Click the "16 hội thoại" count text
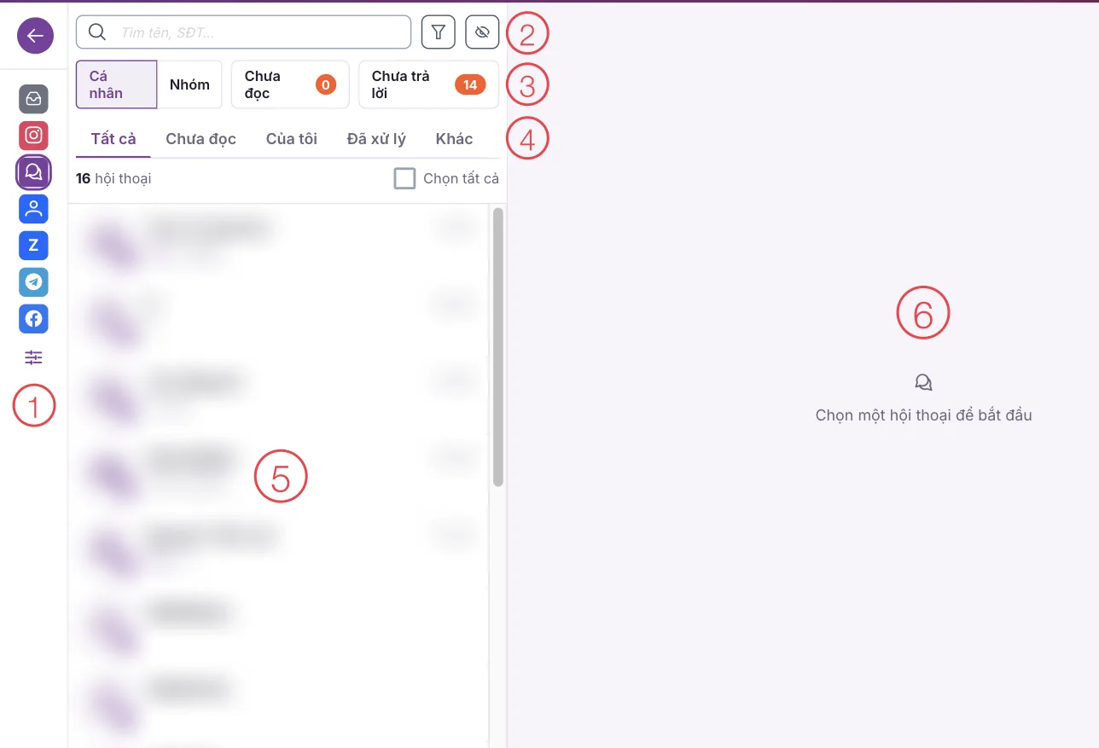This screenshot has width=1099, height=748. pos(113,178)
